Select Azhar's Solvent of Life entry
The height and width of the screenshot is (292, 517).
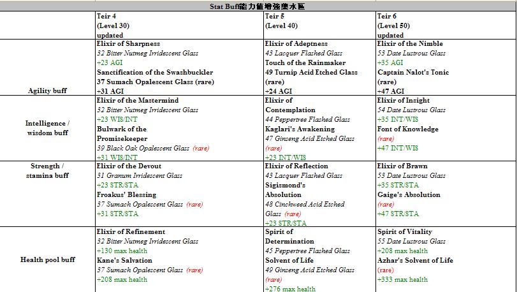click(415, 260)
